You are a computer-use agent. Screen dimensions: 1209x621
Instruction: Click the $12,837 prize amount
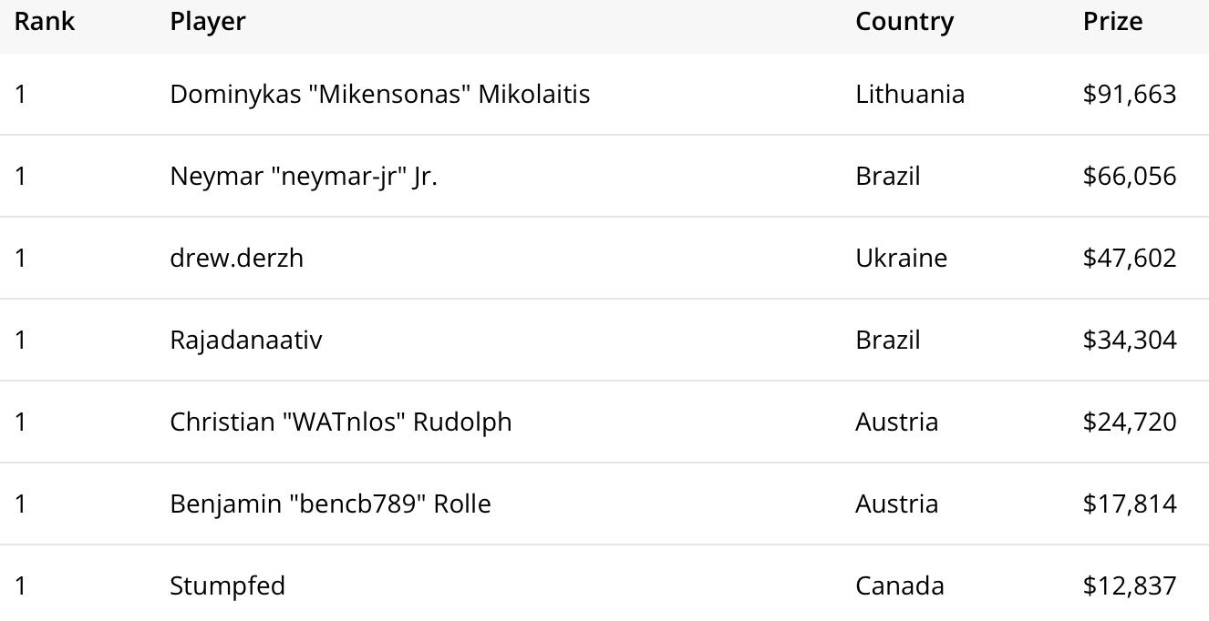click(x=1130, y=585)
